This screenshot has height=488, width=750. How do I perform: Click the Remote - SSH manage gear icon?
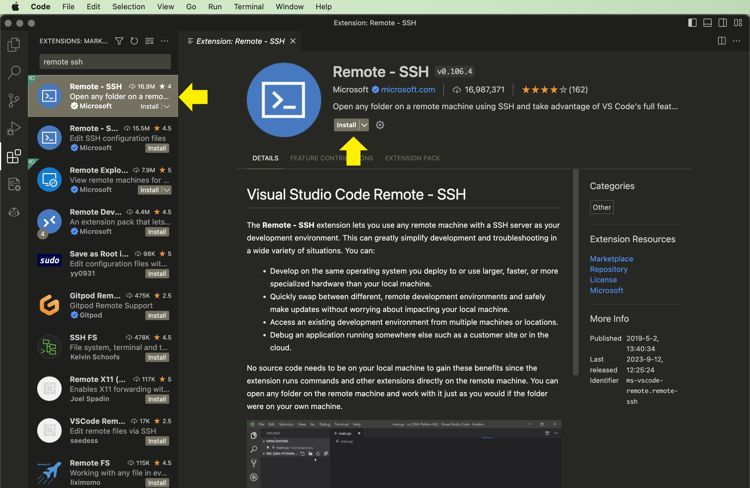point(380,125)
